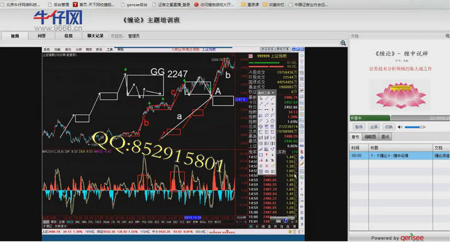Mute audio with the speaker icon

tap(400, 127)
